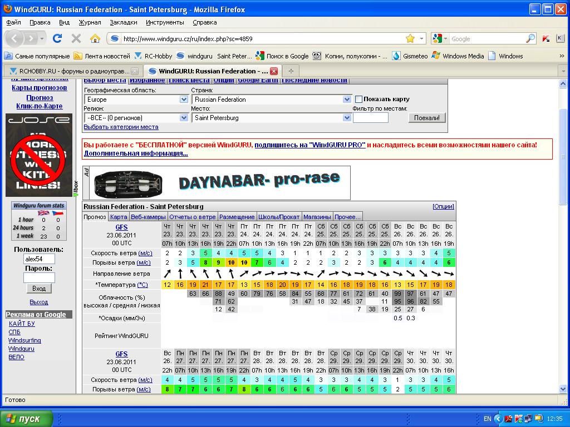Click the WindGURU PRO subscription link
Viewport: 570px width, 427px height.
tap(310, 145)
